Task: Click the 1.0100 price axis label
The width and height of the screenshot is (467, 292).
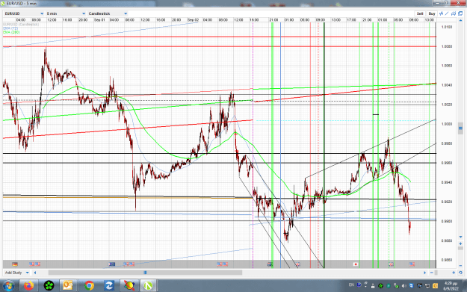Action: [x=447, y=27]
